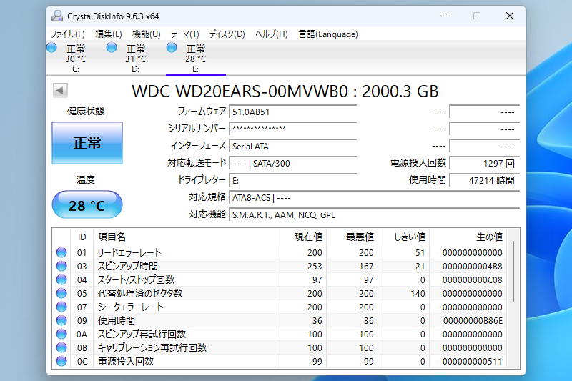Click status icon of row 09 使用時間
This screenshot has width=572, height=381.
point(61,320)
